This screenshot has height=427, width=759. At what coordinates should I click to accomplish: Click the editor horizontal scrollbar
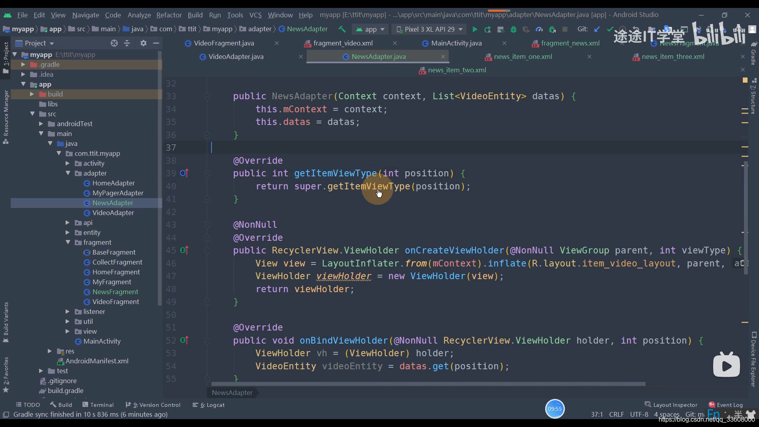[x=428, y=384]
